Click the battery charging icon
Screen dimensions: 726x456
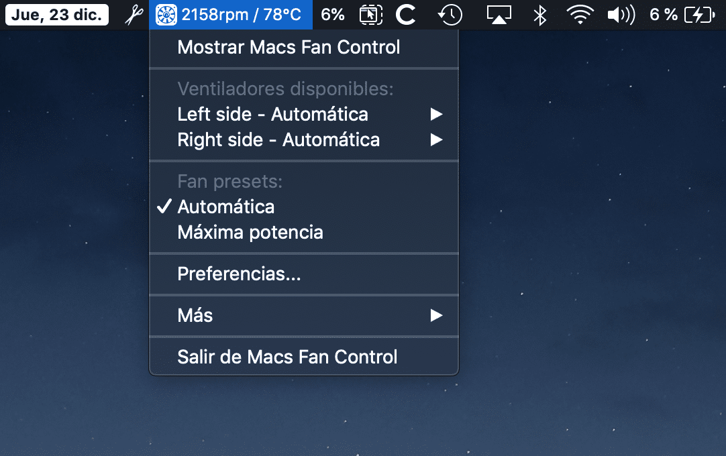click(x=699, y=15)
